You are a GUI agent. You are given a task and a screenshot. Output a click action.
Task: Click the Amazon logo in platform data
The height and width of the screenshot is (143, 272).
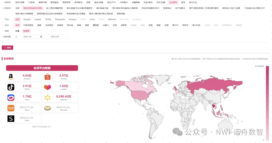click(x=11, y=77)
